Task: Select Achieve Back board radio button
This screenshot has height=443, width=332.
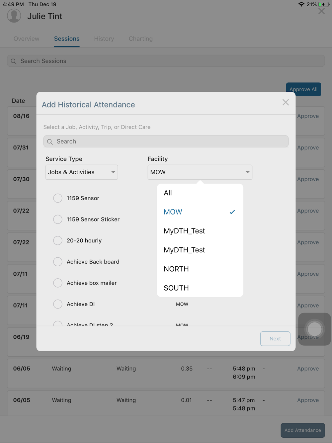Action: point(58,262)
